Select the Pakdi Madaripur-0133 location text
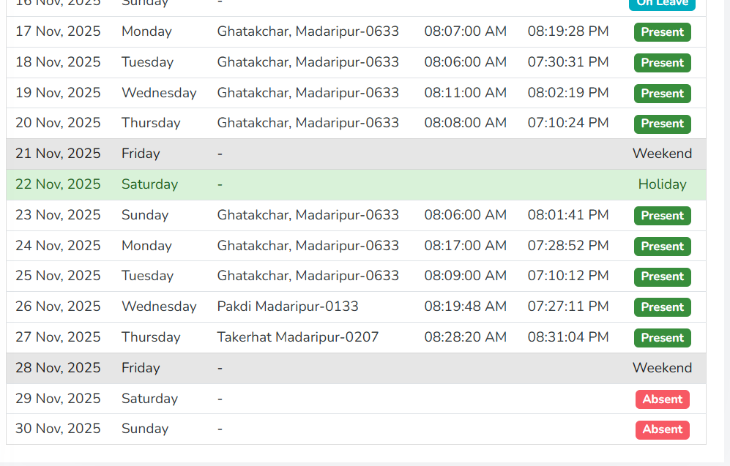 point(288,307)
